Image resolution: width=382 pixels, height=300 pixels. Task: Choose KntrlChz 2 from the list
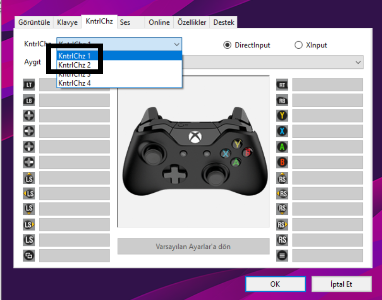click(x=119, y=65)
